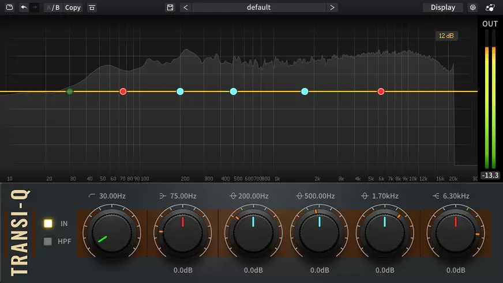The height and width of the screenshot is (283, 503).
Task: Click the cyan 1.70 kHz gain knob
Action: [x=385, y=232]
